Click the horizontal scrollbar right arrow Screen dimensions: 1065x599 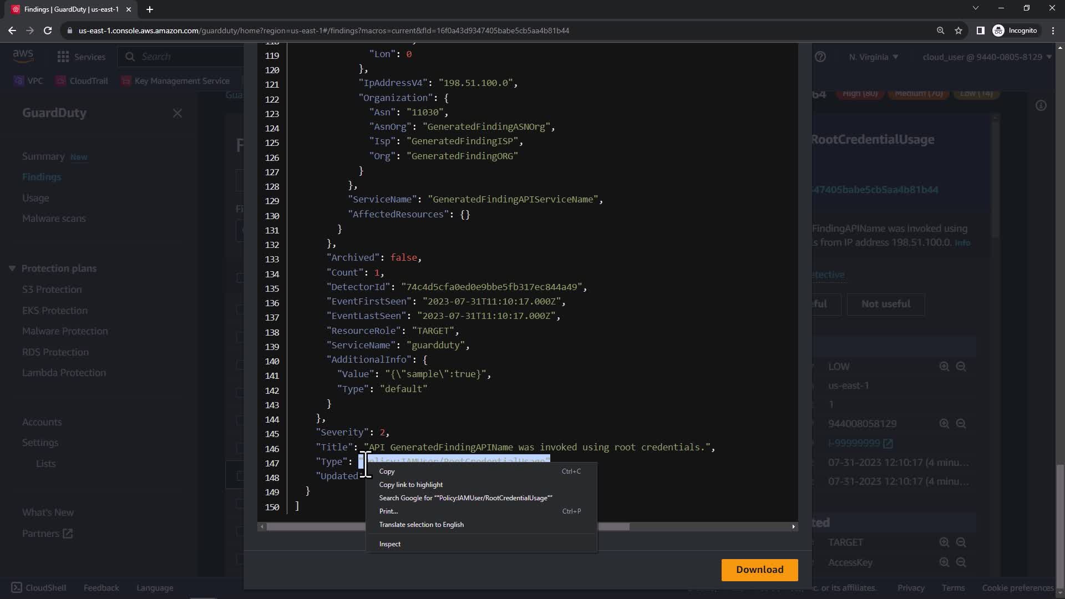click(x=793, y=527)
